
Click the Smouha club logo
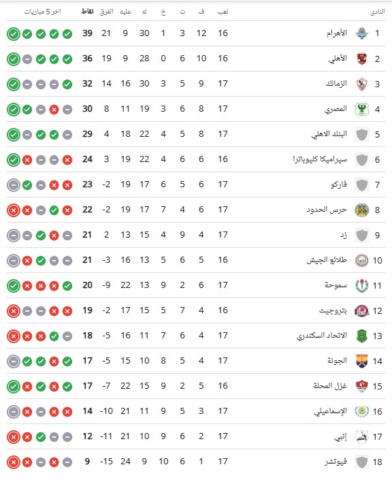361,285
